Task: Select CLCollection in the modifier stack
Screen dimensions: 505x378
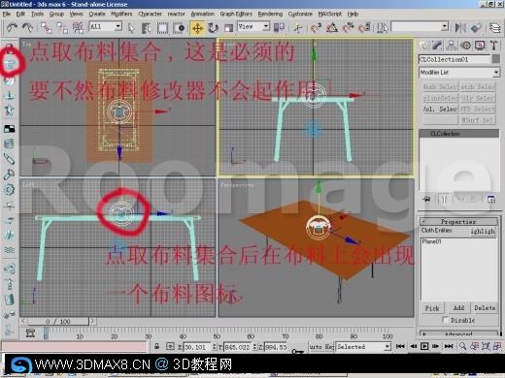Action: [458, 134]
